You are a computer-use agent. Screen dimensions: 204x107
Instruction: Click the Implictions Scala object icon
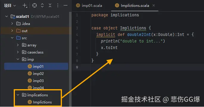pos(30,102)
